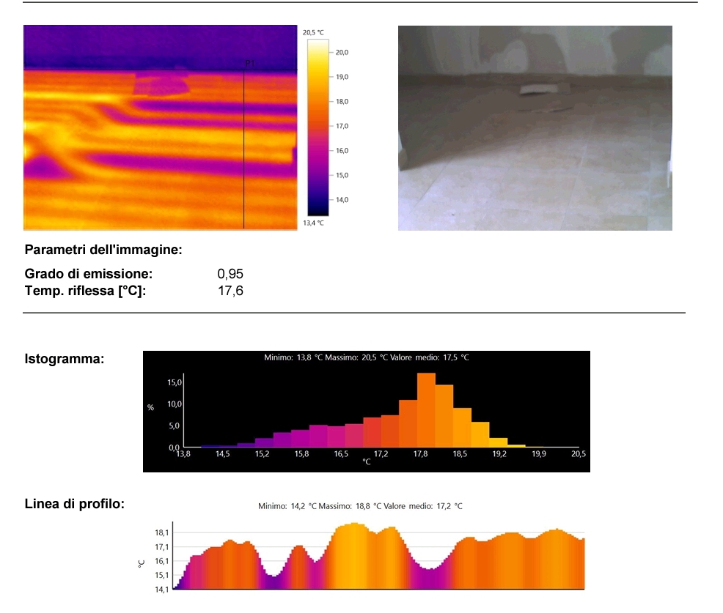Click the histogram x-axis label 18,5
723x613 pixels.
[460, 454]
